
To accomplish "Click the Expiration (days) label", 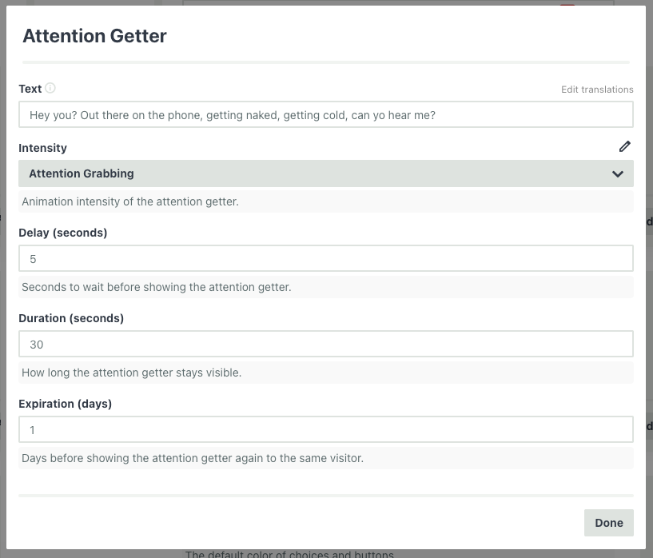I will click(x=65, y=403).
